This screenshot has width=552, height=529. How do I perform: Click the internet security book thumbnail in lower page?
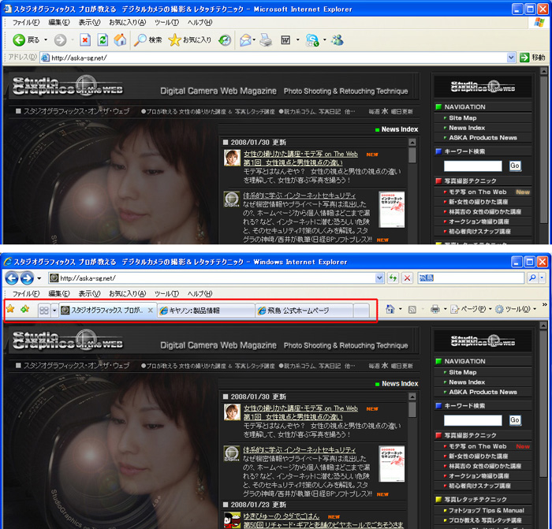pyautogui.click(x=391, y=464)
